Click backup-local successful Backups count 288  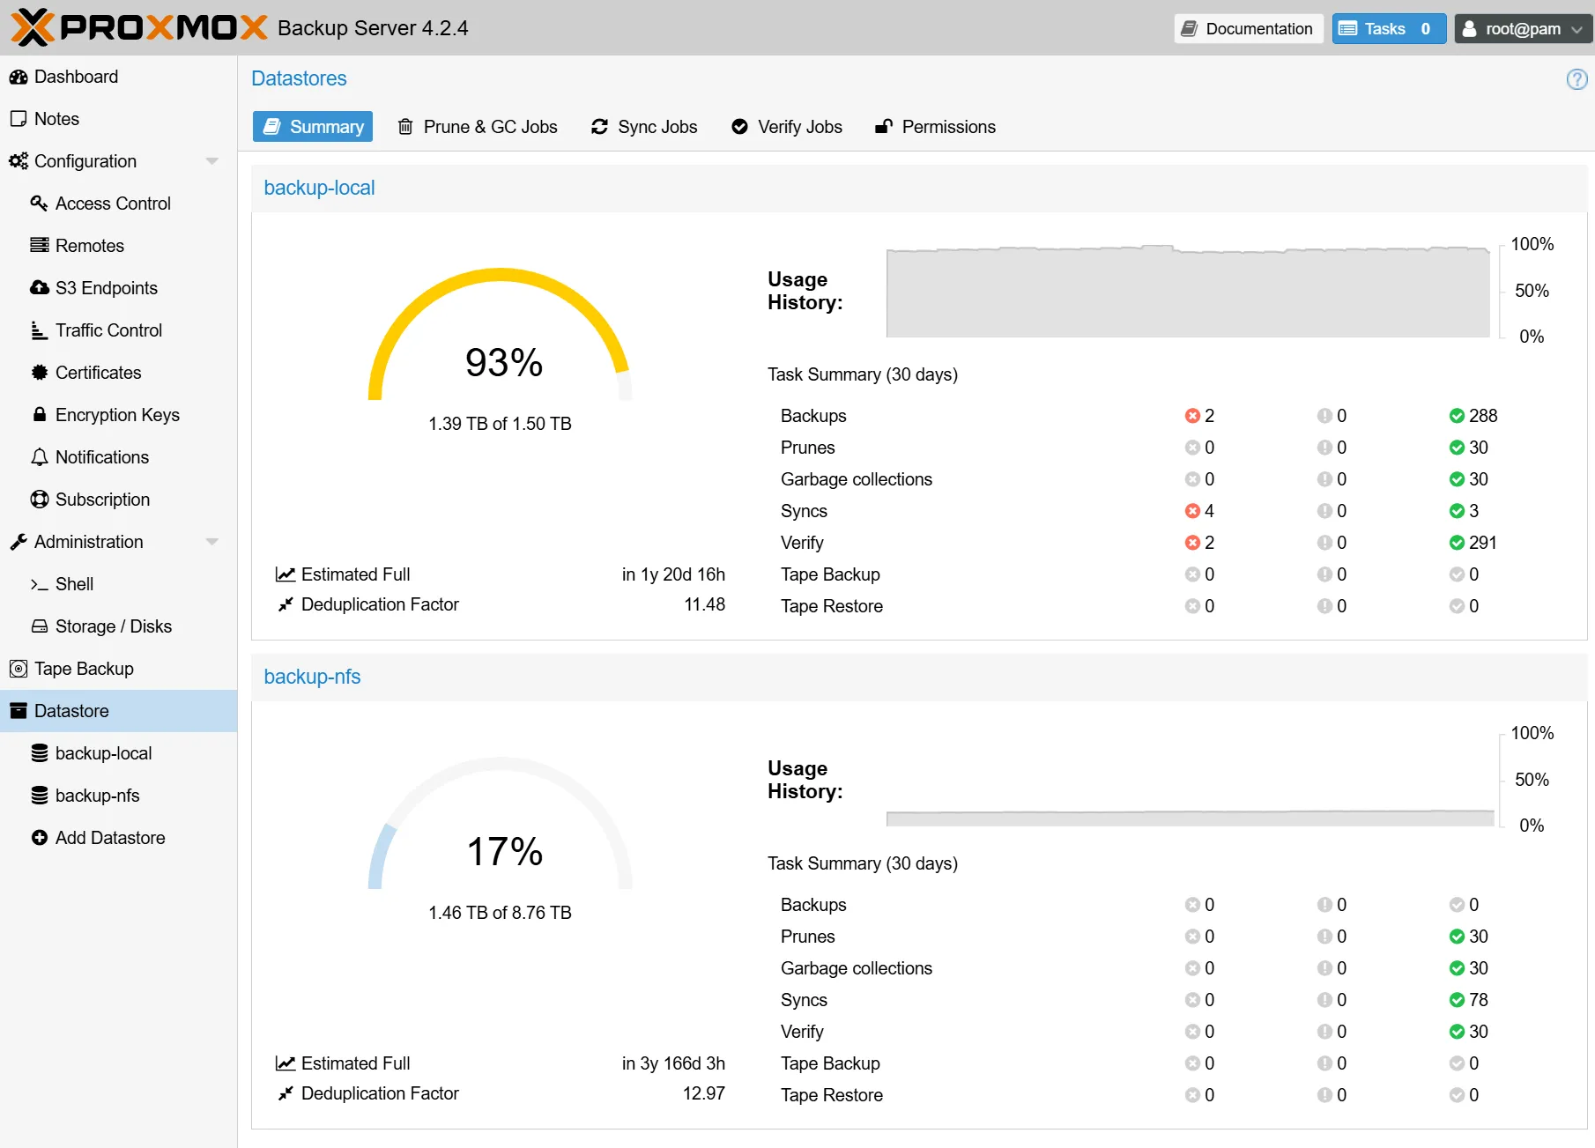pos(1473,416)
